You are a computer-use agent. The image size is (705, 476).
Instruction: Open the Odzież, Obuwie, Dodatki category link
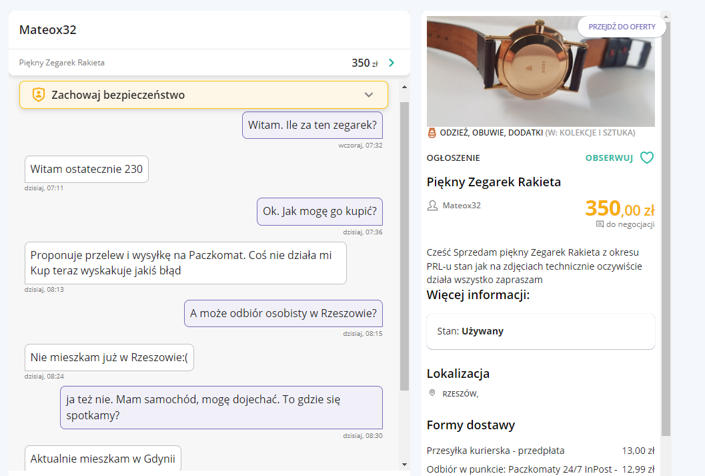click(x=491, y=133)
